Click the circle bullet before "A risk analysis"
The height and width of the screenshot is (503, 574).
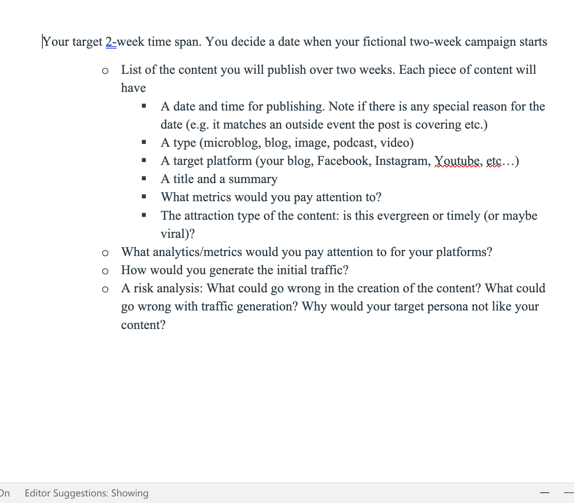[x=105, y=289]
